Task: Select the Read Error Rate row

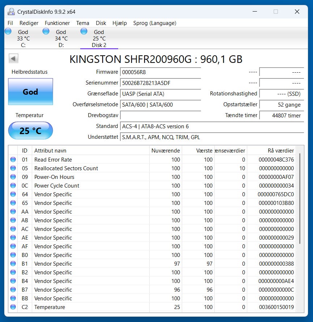Action: 152,160
